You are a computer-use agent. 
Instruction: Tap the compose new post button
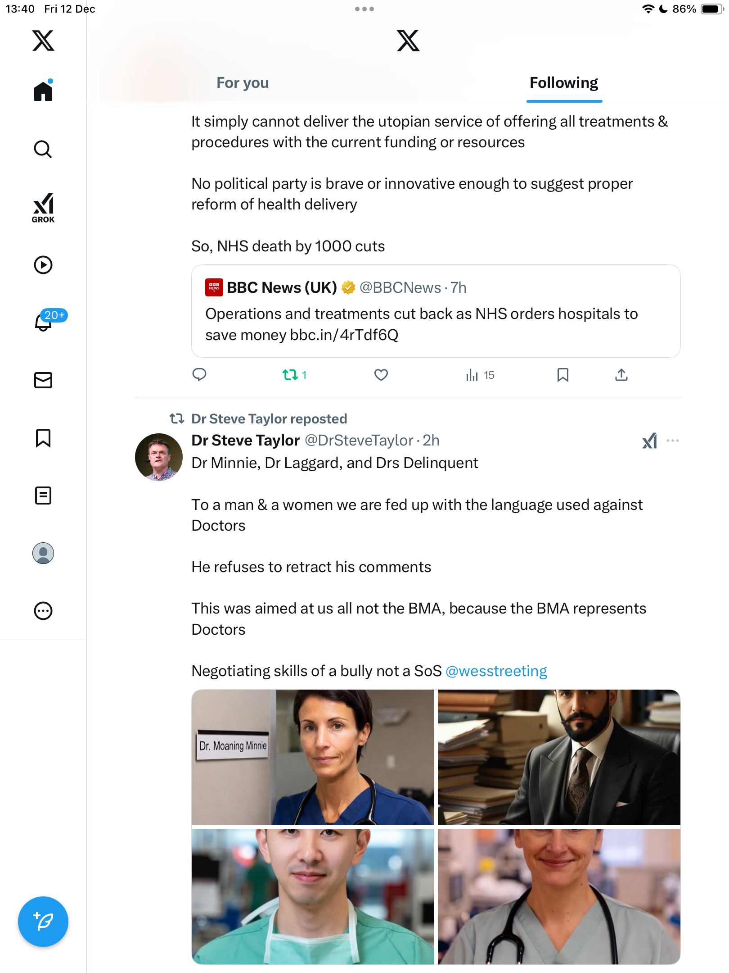pos(43,922)
